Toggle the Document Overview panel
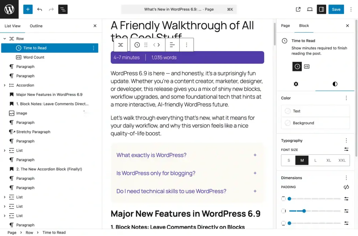 (63, 9)
